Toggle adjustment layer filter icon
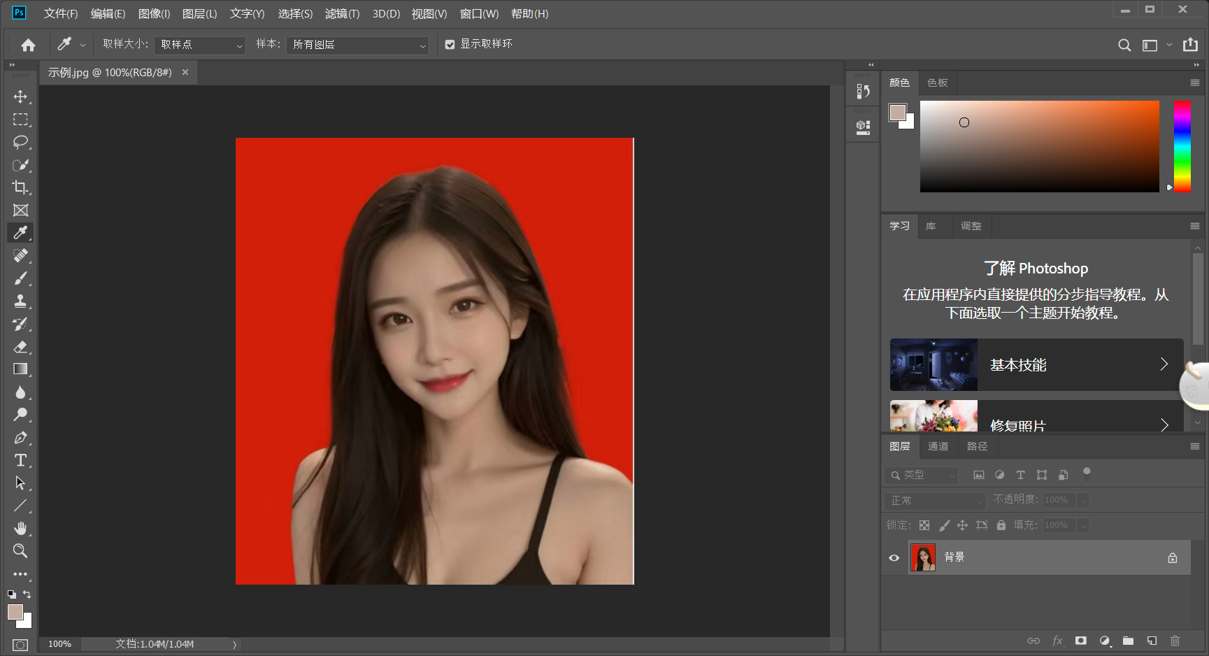The height and width of the screenshot is (656, 1209). [1000, 475]
